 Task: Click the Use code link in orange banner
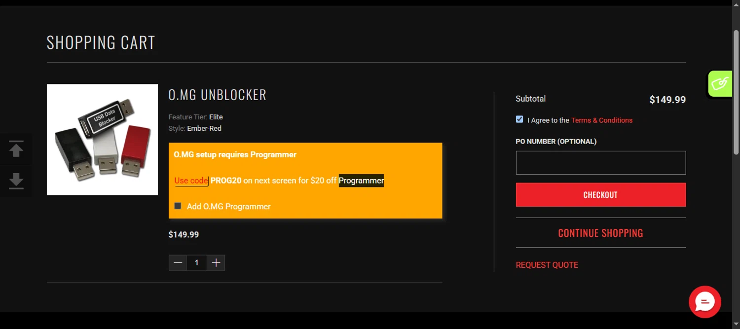191,181
